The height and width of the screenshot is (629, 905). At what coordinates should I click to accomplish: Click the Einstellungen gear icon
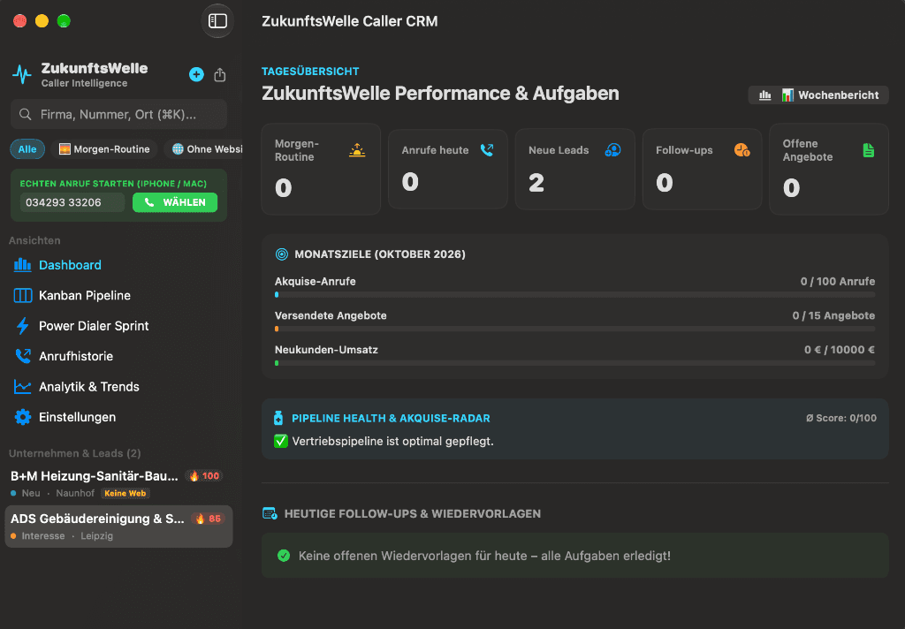pyautogui.click(x=22, y=417)
